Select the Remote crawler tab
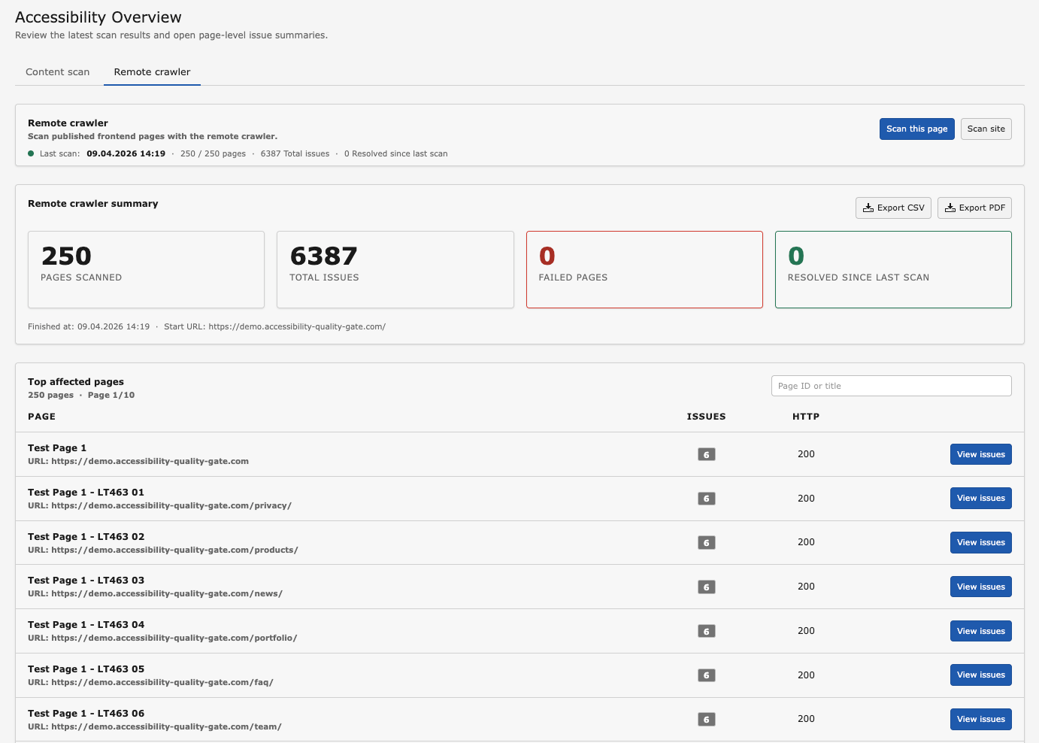1039x743 pixels. (x=152, y=72)
